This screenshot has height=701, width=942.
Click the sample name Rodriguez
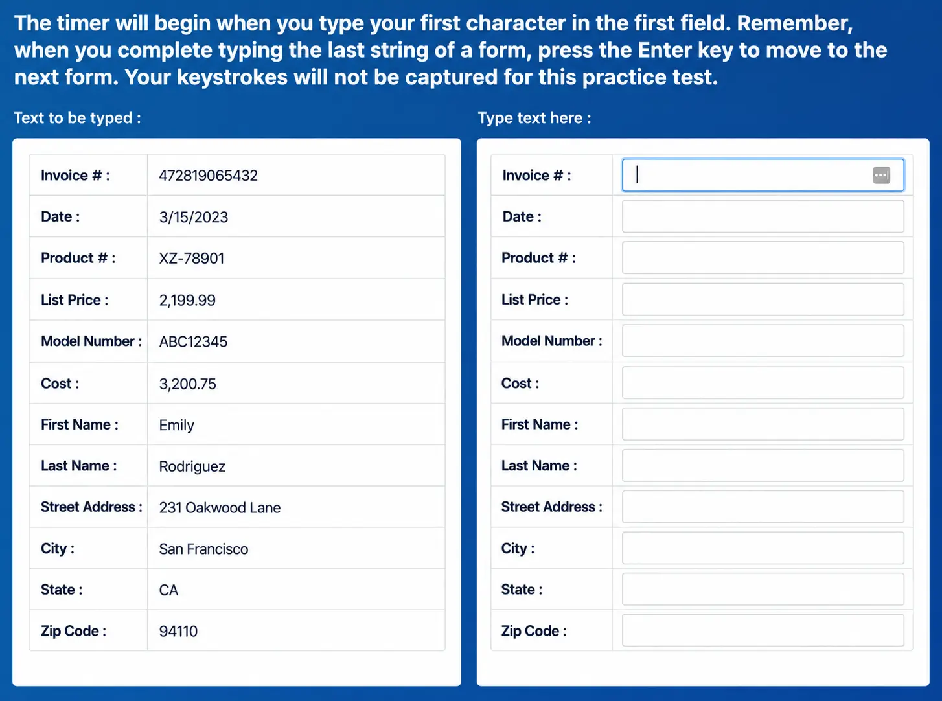click(192, 466)
